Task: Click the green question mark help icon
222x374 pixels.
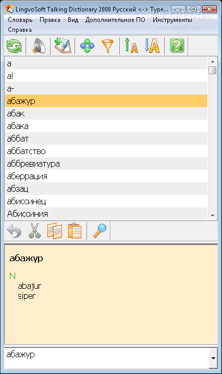Action: tap(177, 45)
